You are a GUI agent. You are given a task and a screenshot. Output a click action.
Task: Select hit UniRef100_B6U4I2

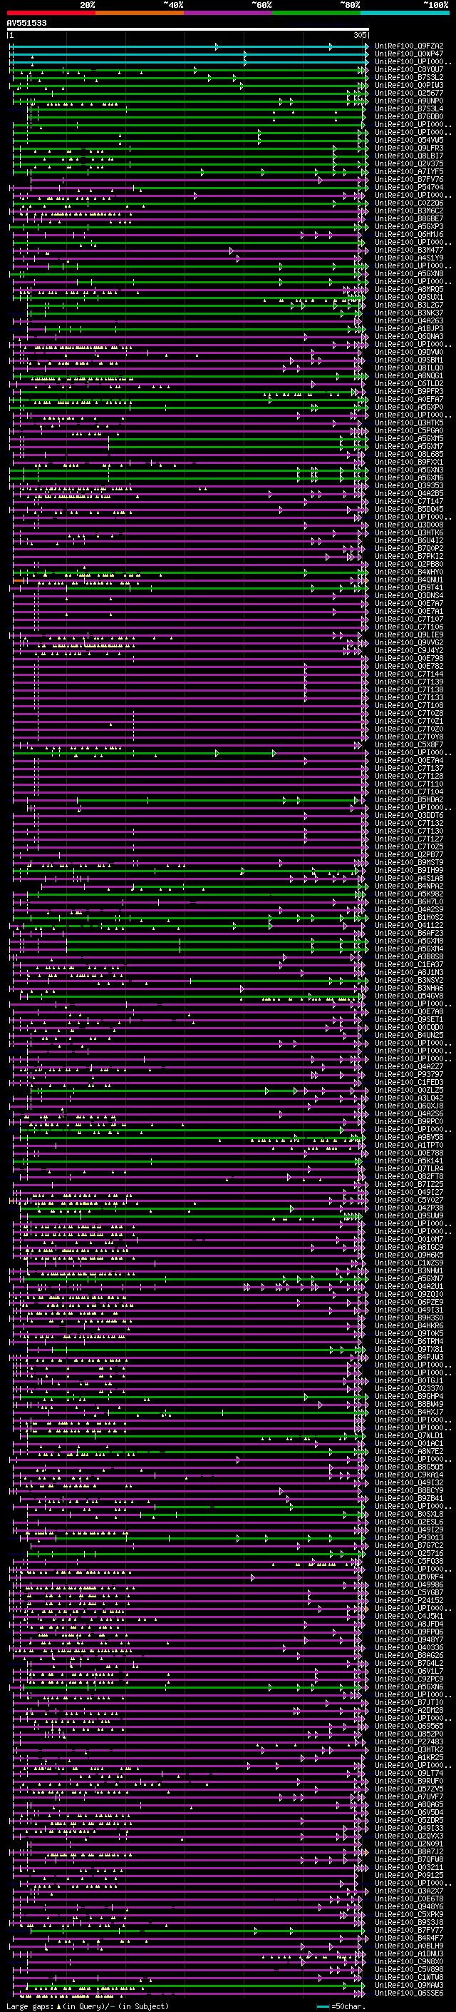409,540
